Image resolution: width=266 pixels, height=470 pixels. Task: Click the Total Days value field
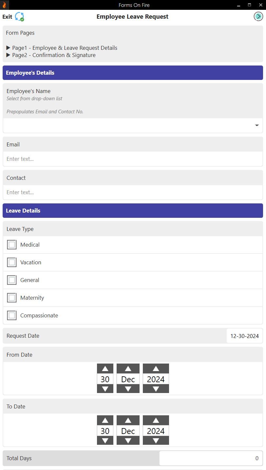click(x=211, y=458)
